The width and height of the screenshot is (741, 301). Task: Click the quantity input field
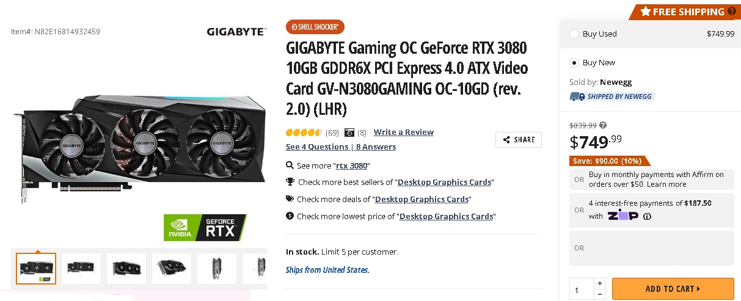coord(582,289)
